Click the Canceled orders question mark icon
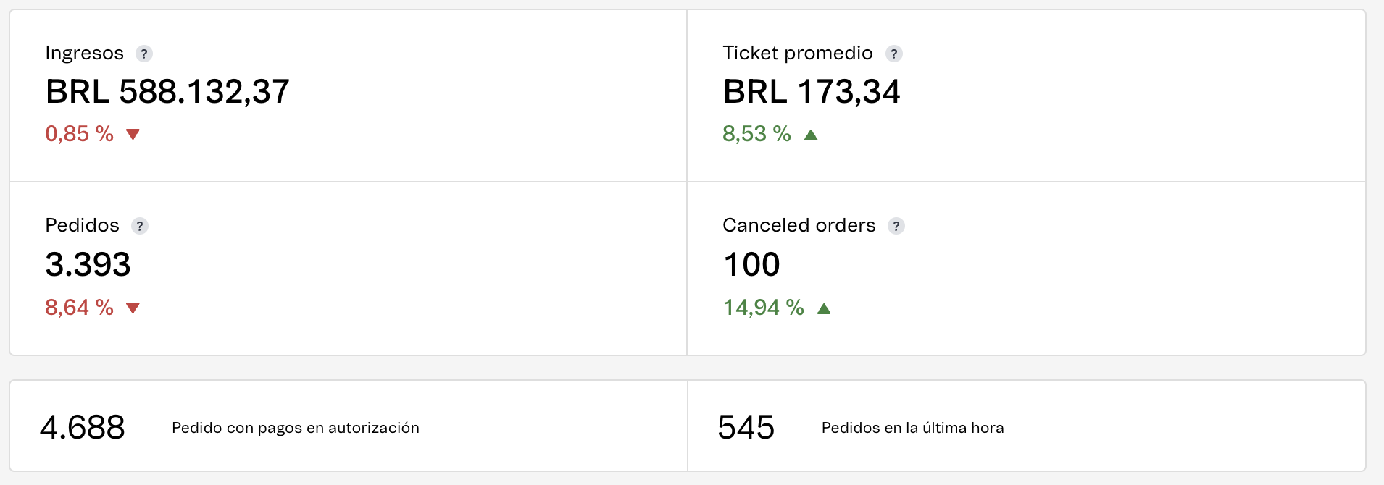Image resolution: width=1384 pixels, height=485 pixels. pyautogui.click(x=896, y=226)
